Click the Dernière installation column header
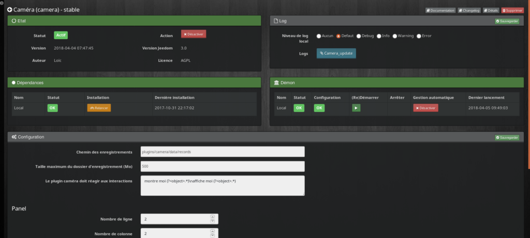The image size is (530, 238). point(174,98)
